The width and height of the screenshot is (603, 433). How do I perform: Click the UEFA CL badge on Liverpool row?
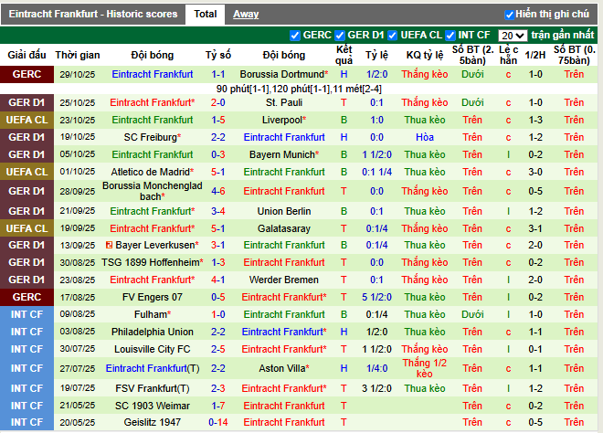pos(26,120)
